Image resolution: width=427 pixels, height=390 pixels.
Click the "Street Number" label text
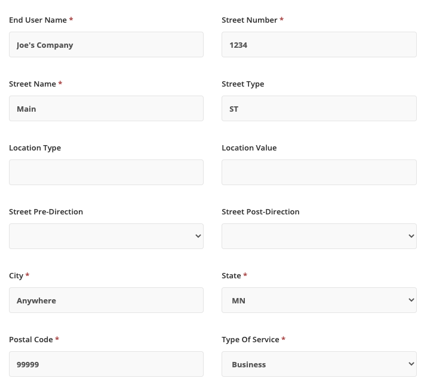click(249, 20)
